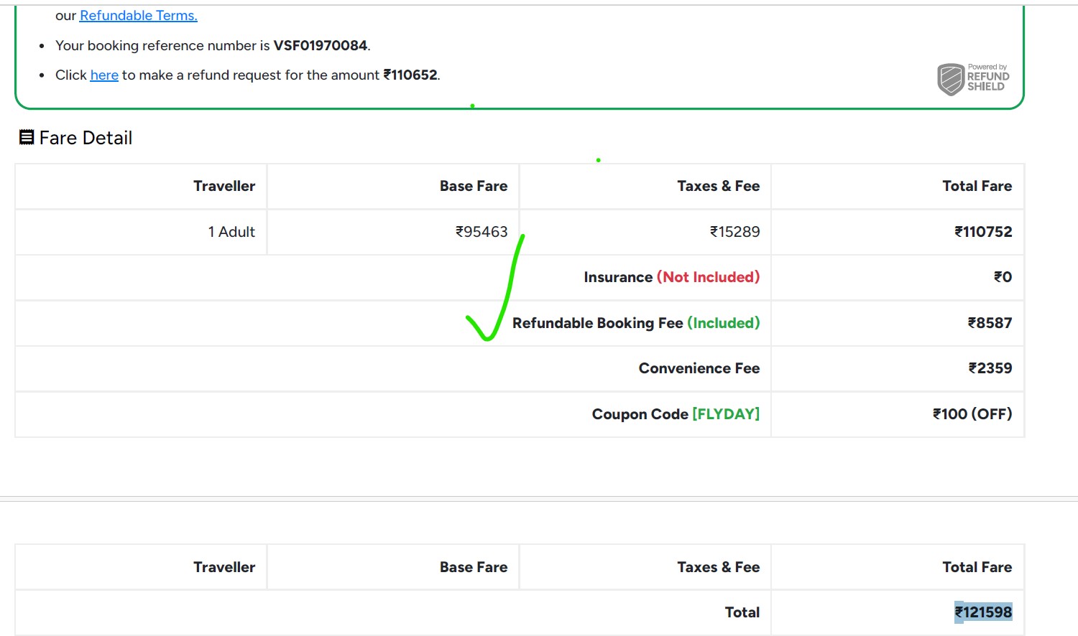This screenshot has width=1078, height=636.
Task: Click the Fare Detail section heading
Action: pos(86,138)
